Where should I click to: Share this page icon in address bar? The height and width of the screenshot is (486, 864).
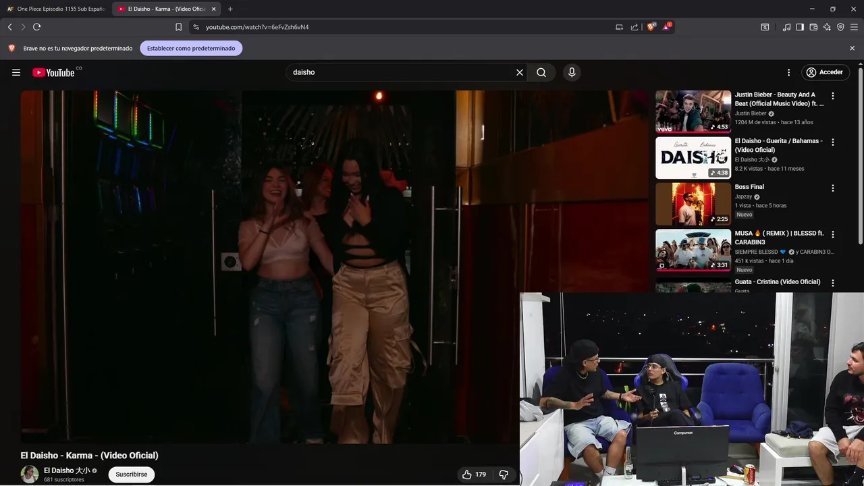point(634,27)
